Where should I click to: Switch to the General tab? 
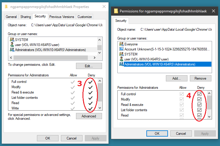(11, 17)
